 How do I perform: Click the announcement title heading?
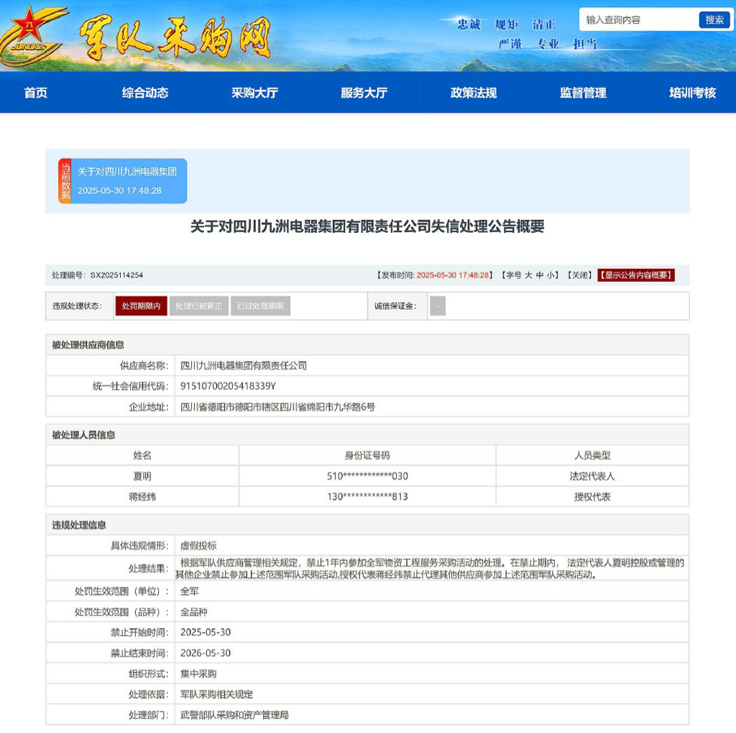367,226
